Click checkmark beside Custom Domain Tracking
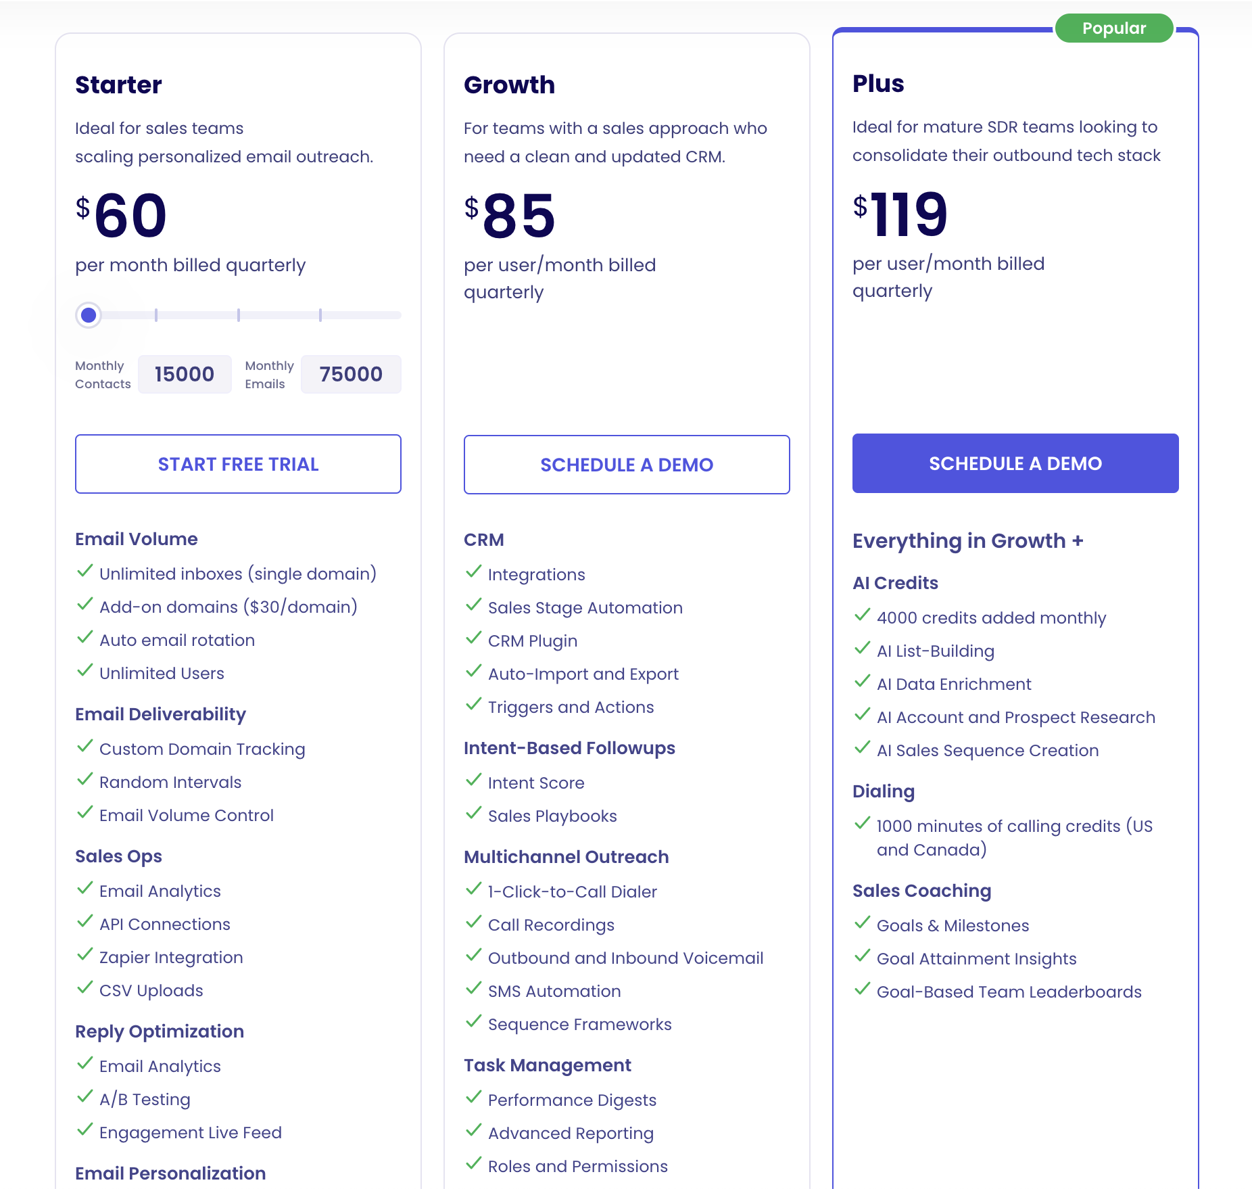The width and height of the screenshot is (1252, 1189). coord(85,747)
